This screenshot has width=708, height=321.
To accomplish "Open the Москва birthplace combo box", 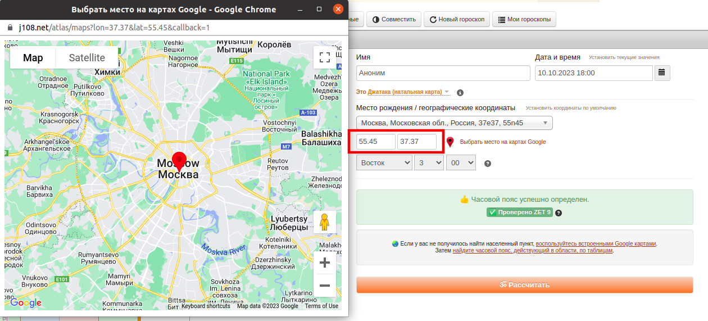I will 454,123.
